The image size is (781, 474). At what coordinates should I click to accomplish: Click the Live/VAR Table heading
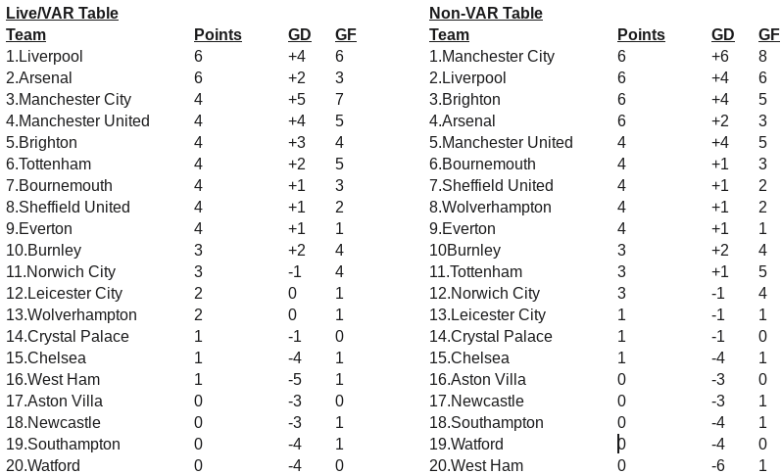pyautogui.click(x=62, y=14)
